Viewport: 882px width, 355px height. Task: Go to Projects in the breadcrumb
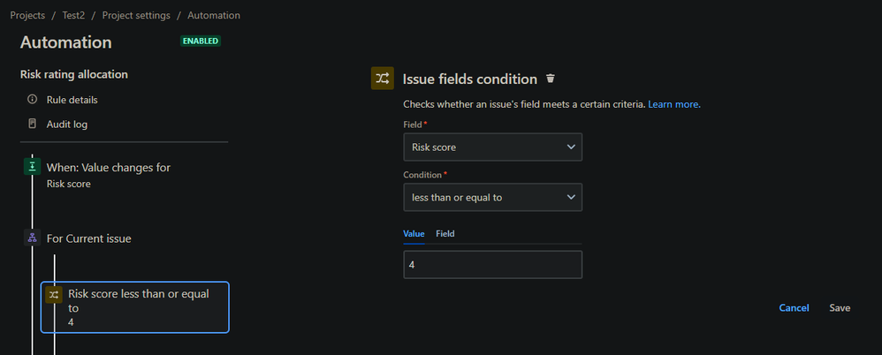click(x=27, y=15)
